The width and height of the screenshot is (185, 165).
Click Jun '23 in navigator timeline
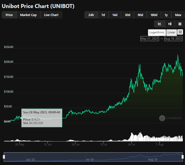click(x=30, y=159)
